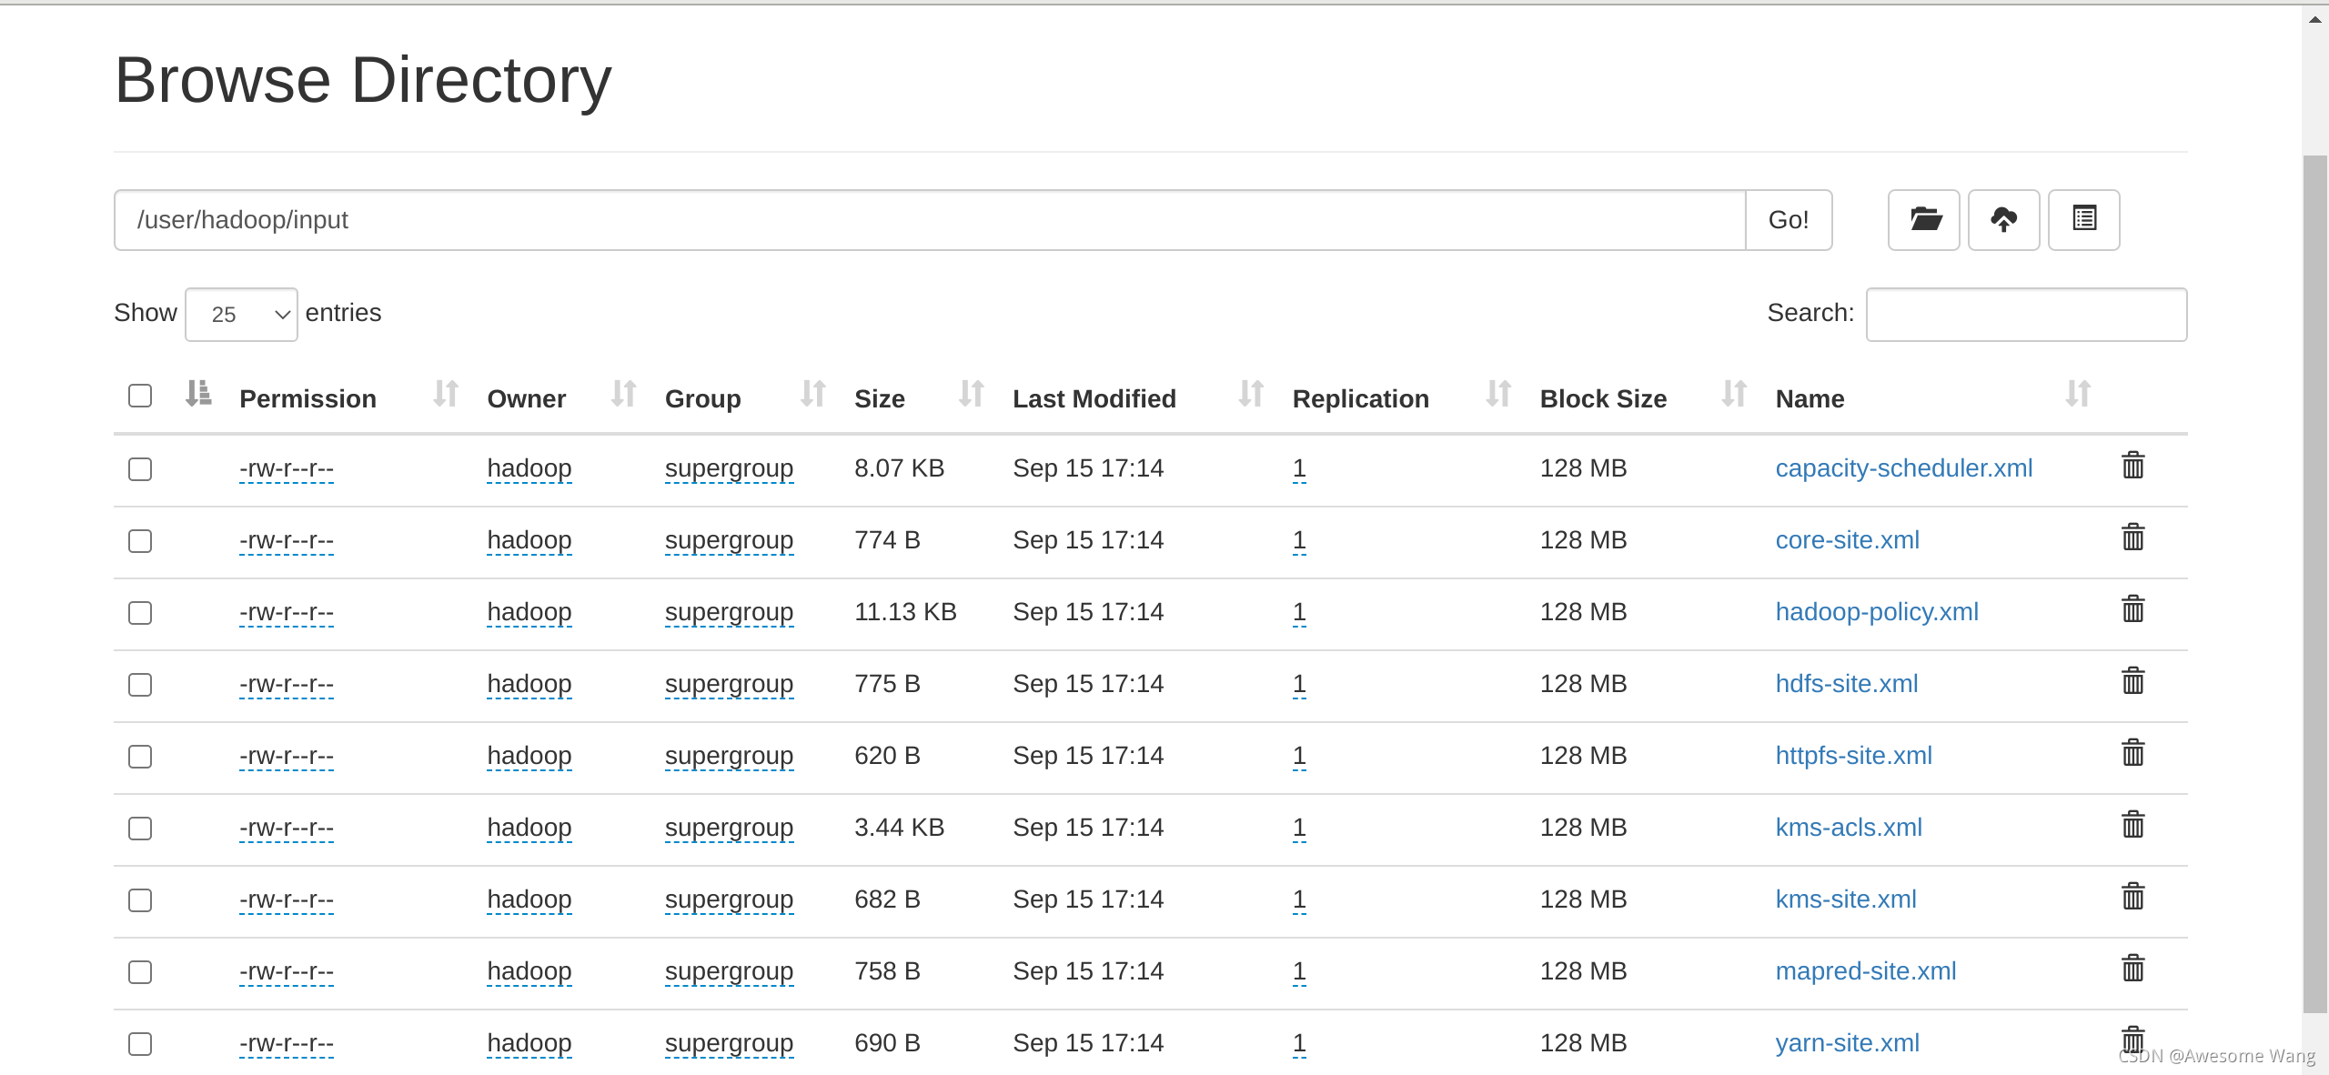The image size is (2329, 1075).
Task: Sort table by Owner column arrows
Action: pos(624,394)
